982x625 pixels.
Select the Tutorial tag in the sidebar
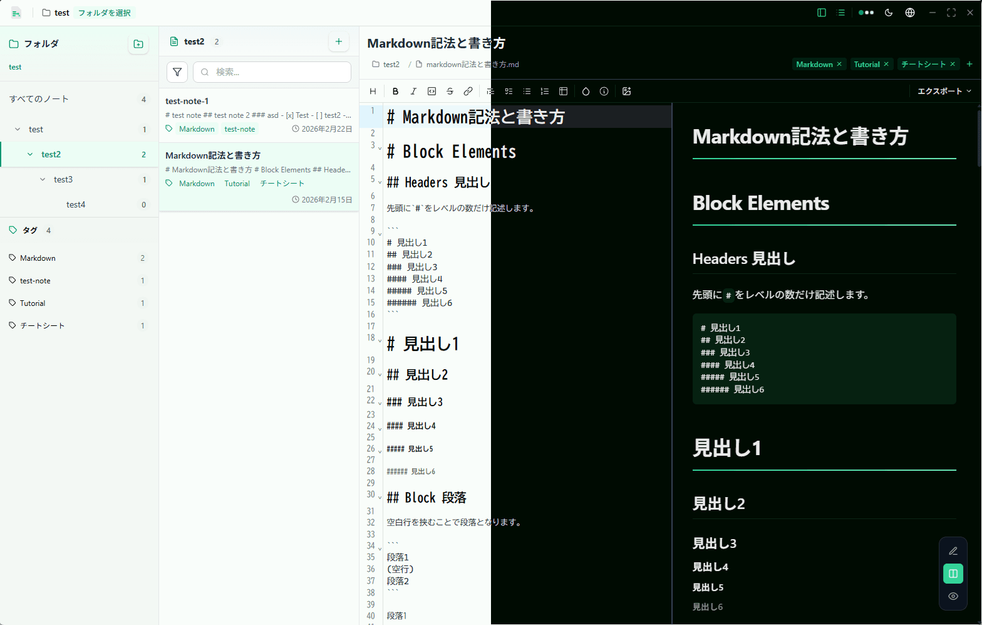(33, 303)
